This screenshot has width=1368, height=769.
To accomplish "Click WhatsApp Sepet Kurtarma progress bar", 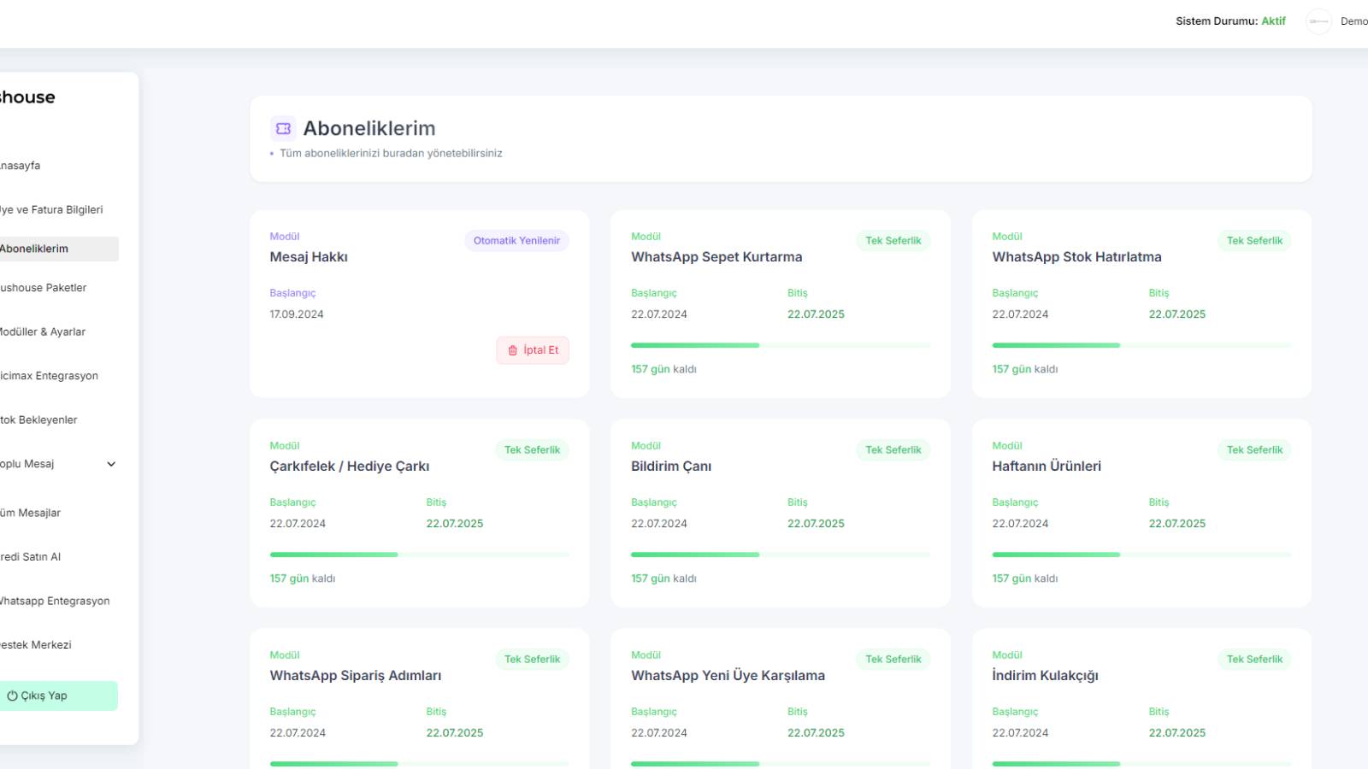I will point(781,345).
